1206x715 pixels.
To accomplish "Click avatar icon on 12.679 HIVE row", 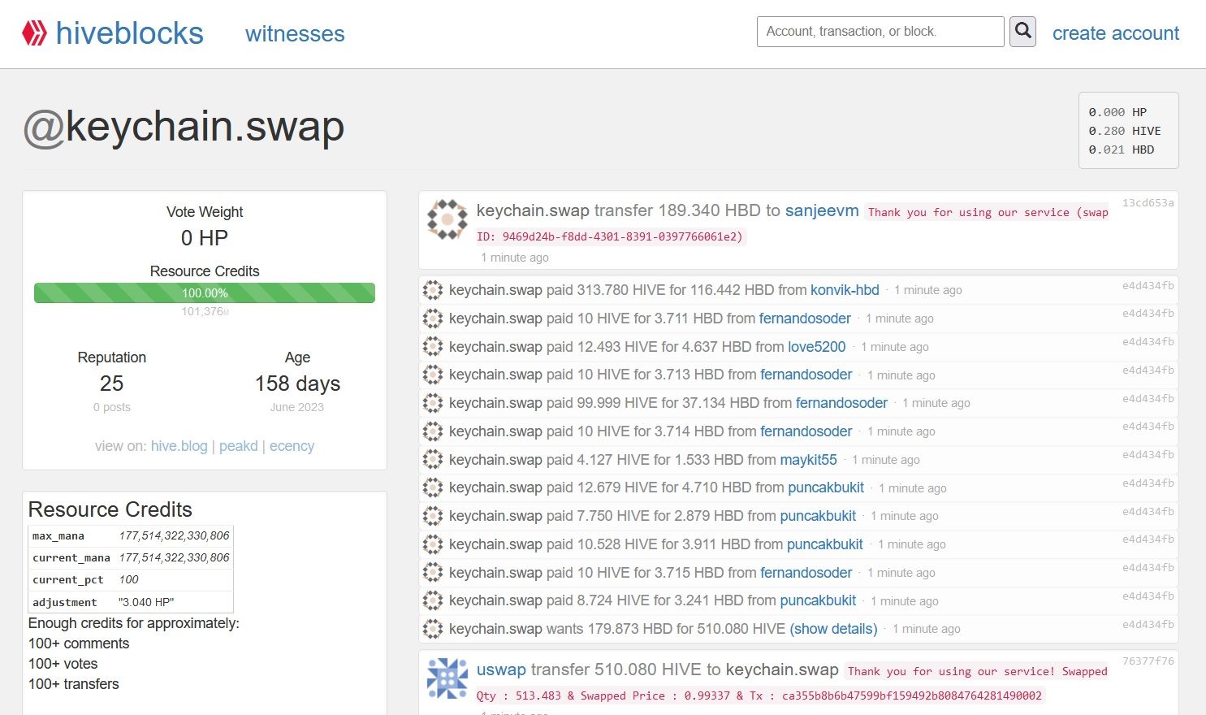I will (433, 487).
